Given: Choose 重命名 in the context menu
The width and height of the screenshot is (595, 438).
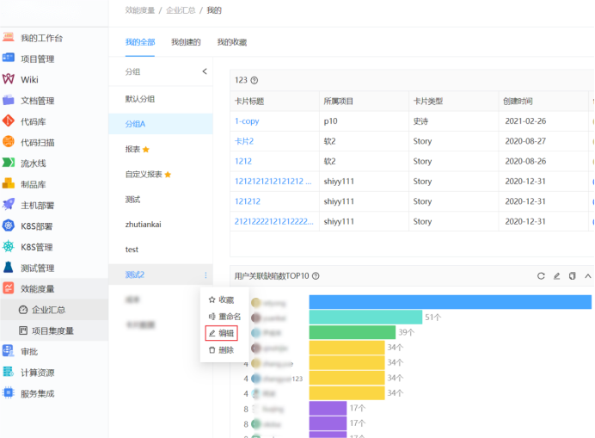Looking at the screenshot, I should pyautogui.click(x=224, y=317).
